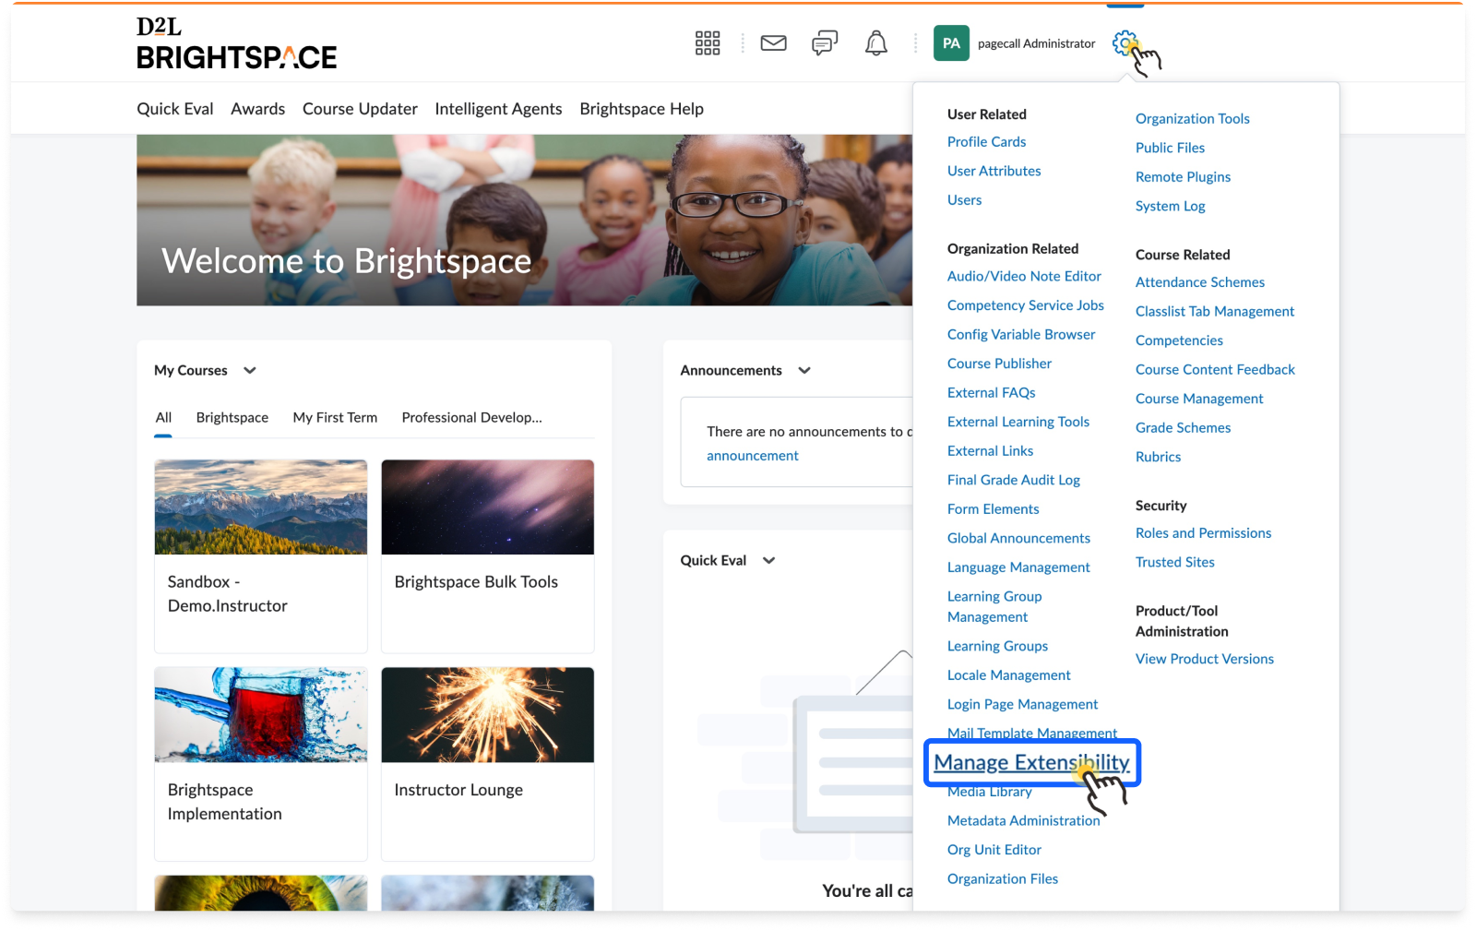Open the Sandbox - Demo.Instructor course thumbnail
The height and width of the screenshot is (931, 1476).
click(261, 507)
